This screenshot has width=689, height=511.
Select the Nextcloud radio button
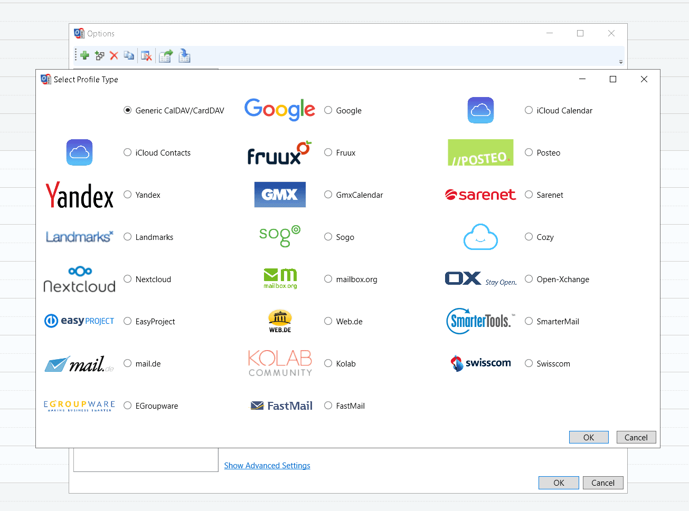(x=147, y=279)
